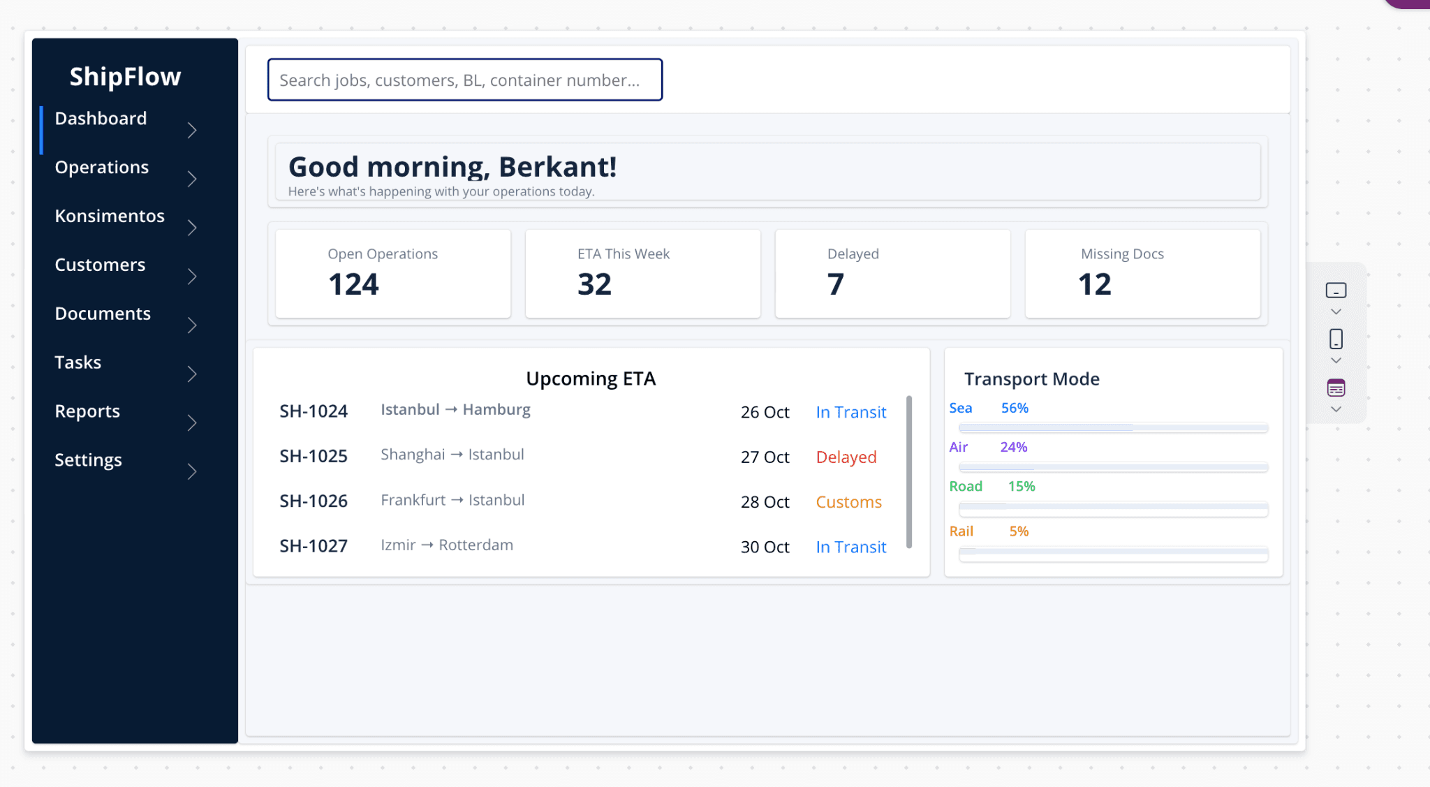The height and width of the screenshot is (787, 1430).
Task: Click the Customs status label
Action: click(x=849, y=502)
